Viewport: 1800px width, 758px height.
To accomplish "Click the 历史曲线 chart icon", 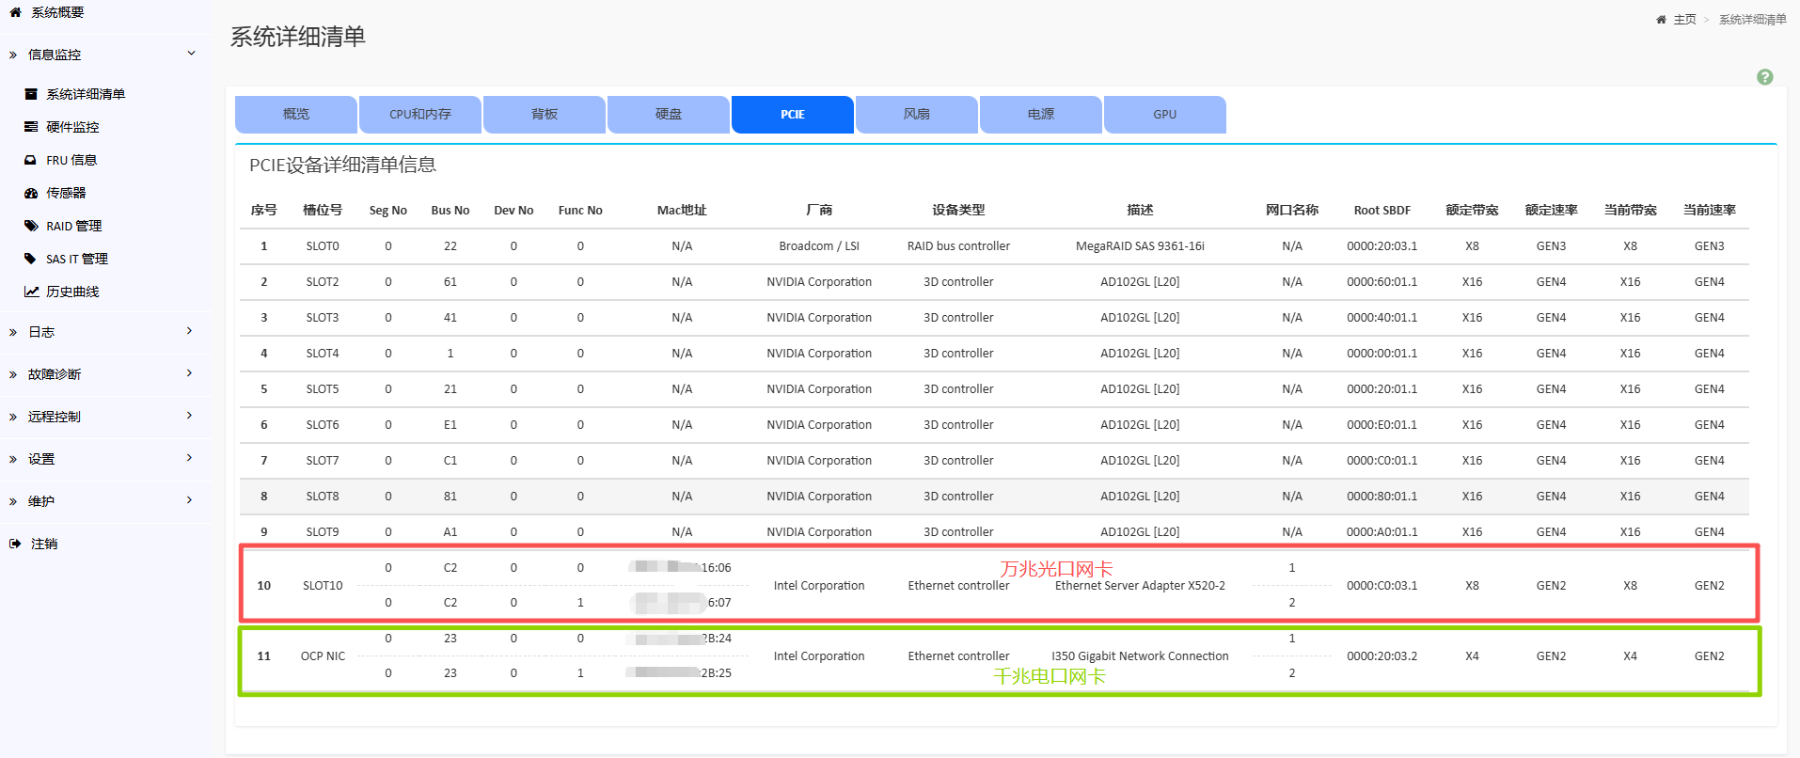I will point(31,292).
